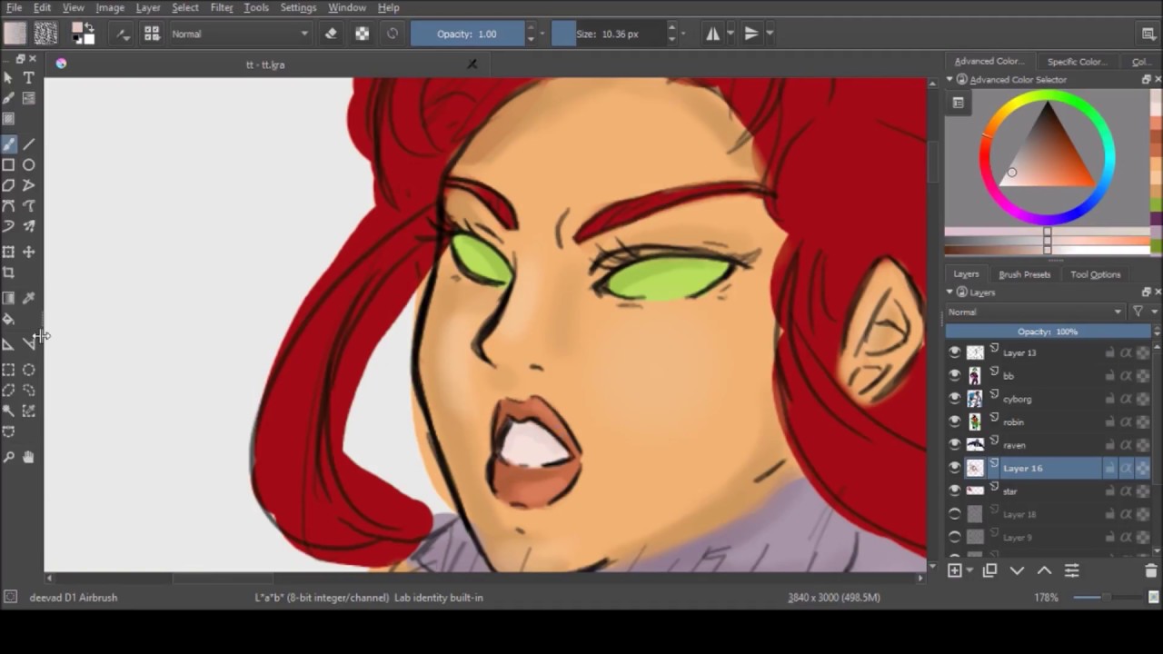
Task: Open the horizontal mirror options dropdown
Action: coord(730,34)
